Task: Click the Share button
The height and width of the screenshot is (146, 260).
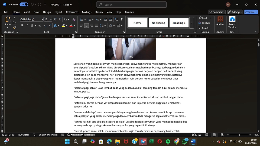Action: point(251,12)
